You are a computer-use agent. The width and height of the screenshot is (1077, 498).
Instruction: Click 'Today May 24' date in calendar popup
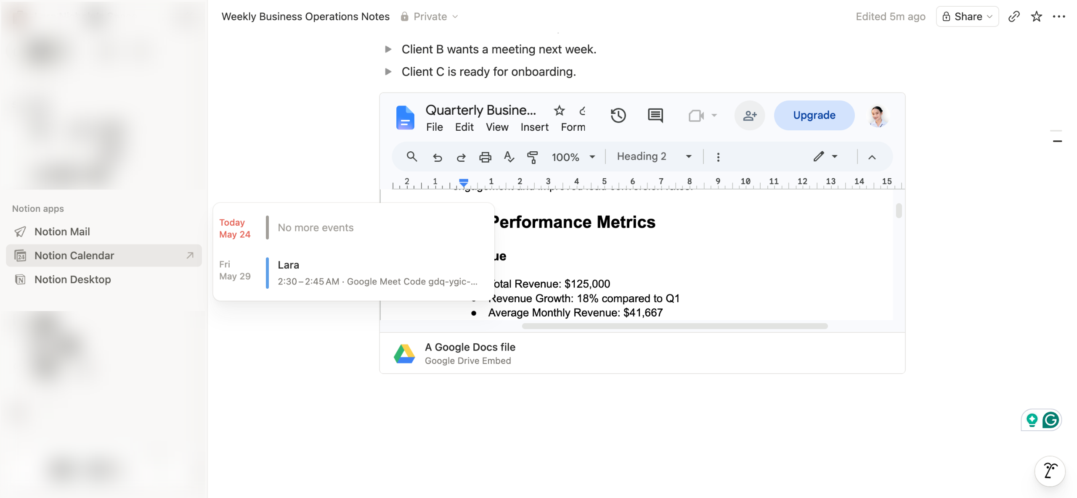(235, 228)
